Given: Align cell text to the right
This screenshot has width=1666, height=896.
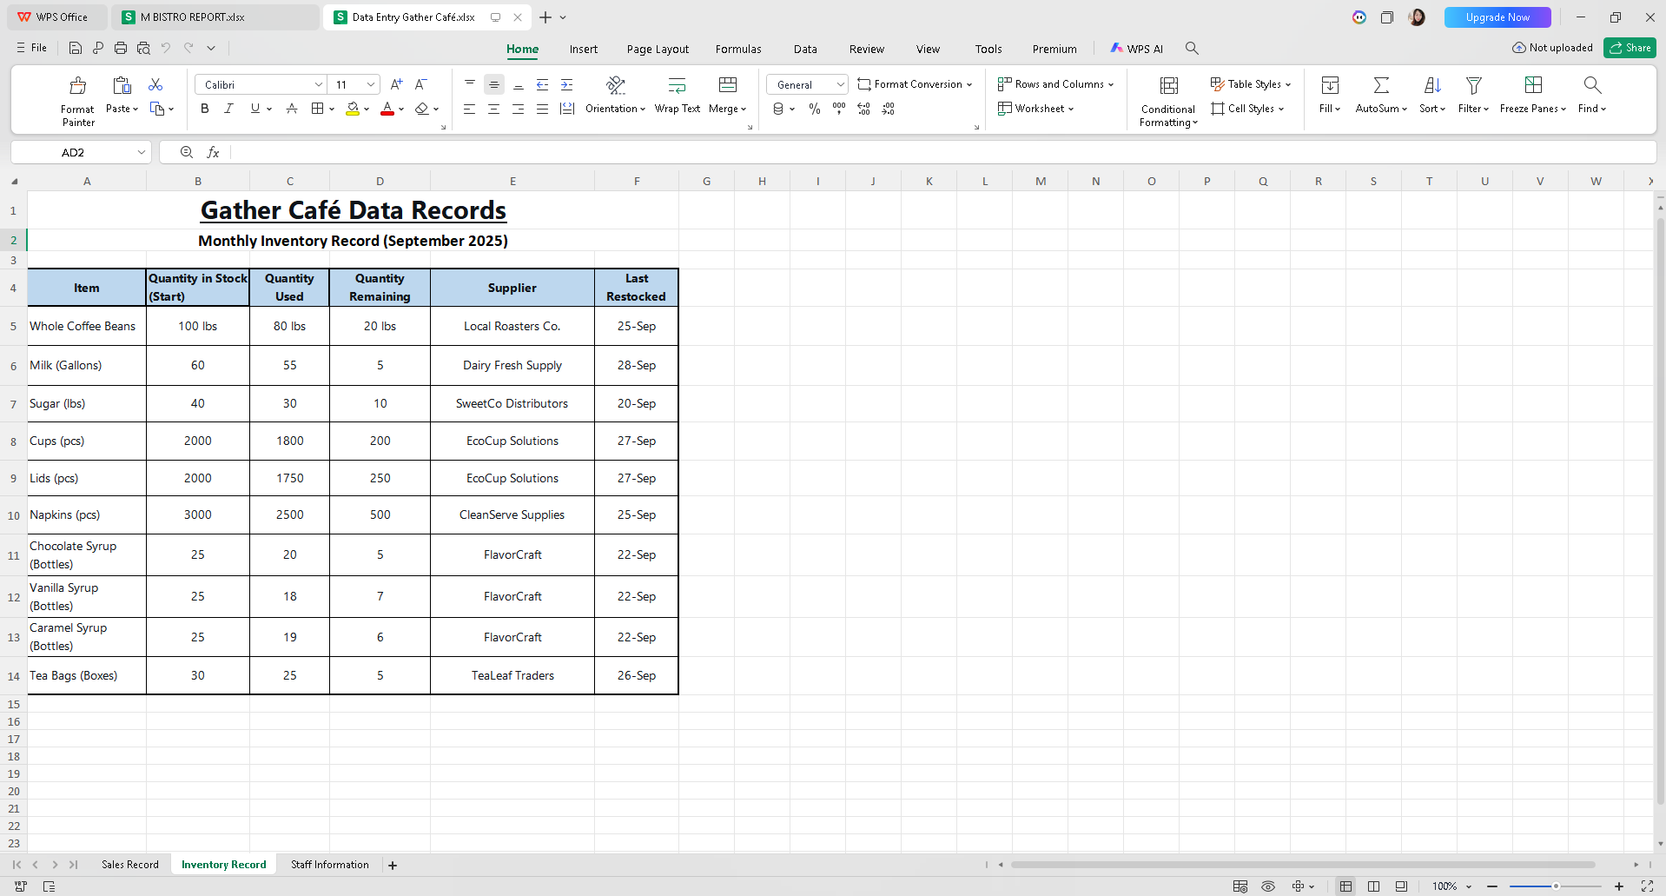Looking at the screenshot, I should (x=519, y=109).
